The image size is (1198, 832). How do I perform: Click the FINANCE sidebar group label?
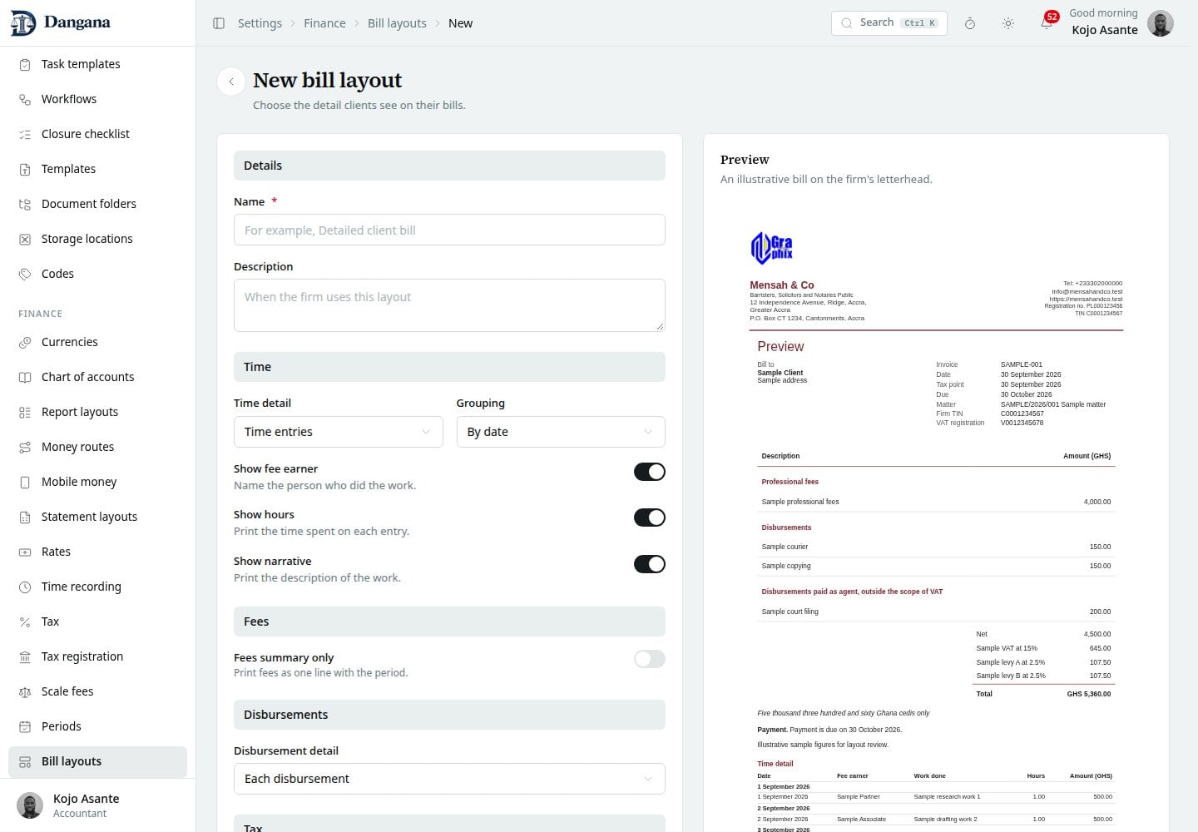40,314
